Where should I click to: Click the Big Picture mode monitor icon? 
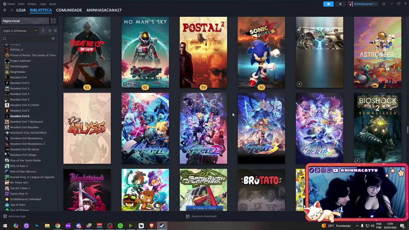pos(384,4)
